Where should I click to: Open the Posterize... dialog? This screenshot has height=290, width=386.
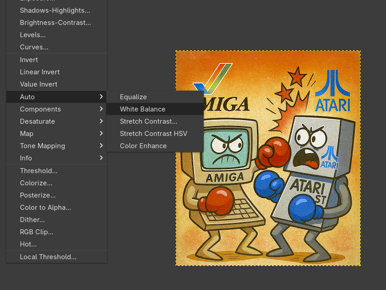click(x=38, y=195)
